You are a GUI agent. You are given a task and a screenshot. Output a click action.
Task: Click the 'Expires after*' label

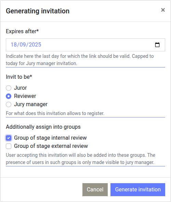(x=22, y=31)
